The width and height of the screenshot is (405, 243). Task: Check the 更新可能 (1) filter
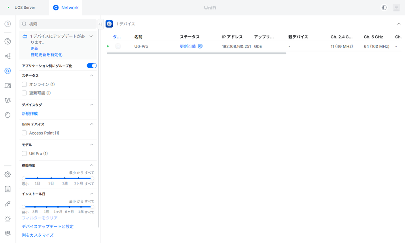tap(24, 93)
